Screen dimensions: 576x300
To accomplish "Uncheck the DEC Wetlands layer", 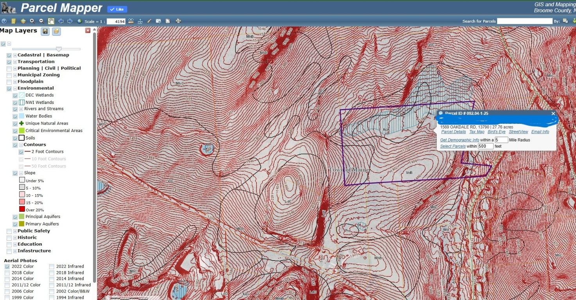I will click(x=15, y=95).
